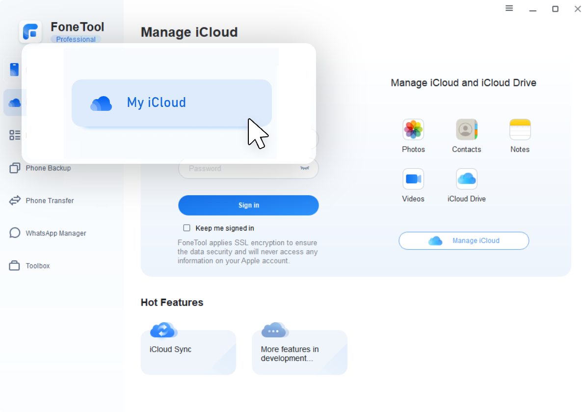Screen dimensions: 587x412
Task: Enable Keep me signed in checkbox
Action: click(187, 228)
